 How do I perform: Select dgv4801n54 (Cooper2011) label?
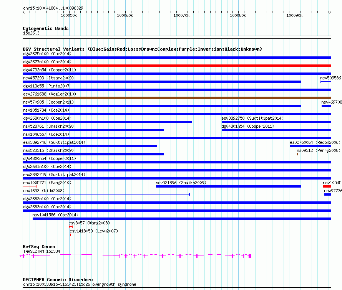(248, 126)
